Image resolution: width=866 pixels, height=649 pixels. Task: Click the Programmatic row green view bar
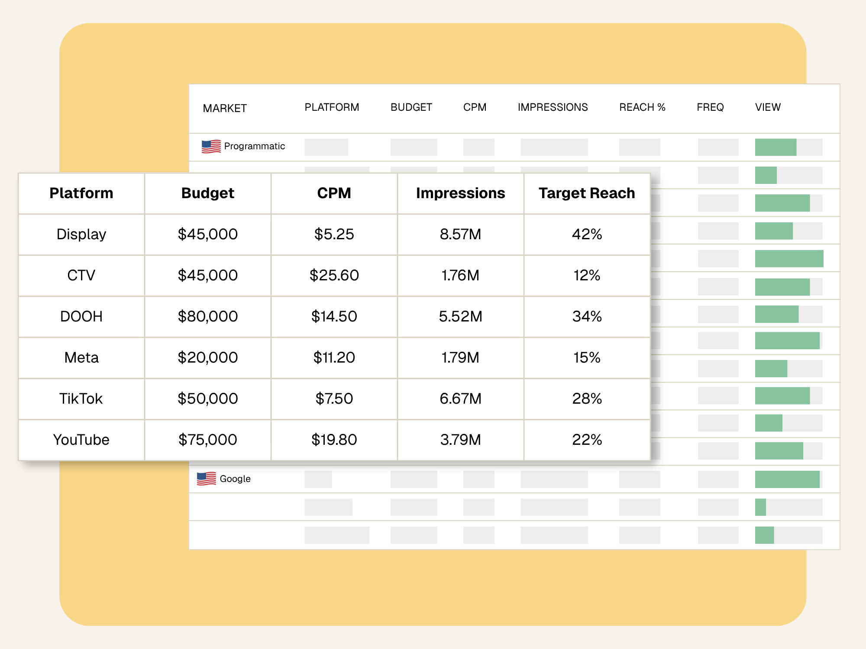[x=776, y=147]
